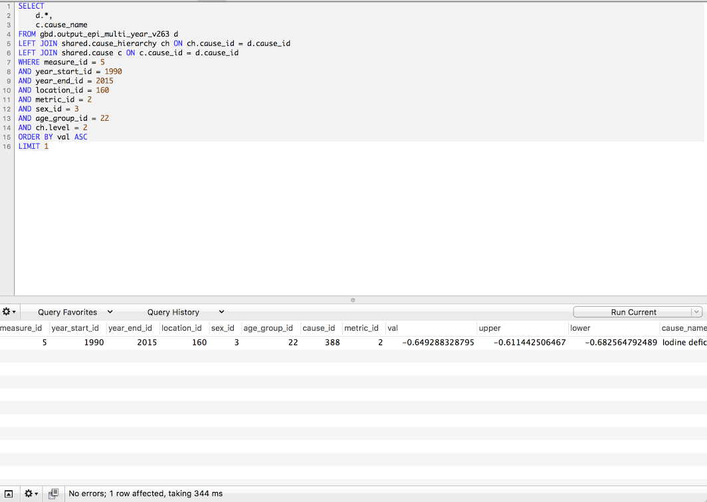
Task: Expand the Run Current options arrow
Action: (x=696, y=312)
